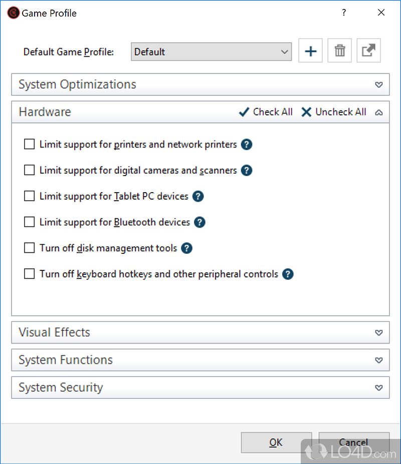Viewport: 401px width, 464px height.
Task: Toggle limit support for Bluetooth devices
Action: [x=30, y=222]
